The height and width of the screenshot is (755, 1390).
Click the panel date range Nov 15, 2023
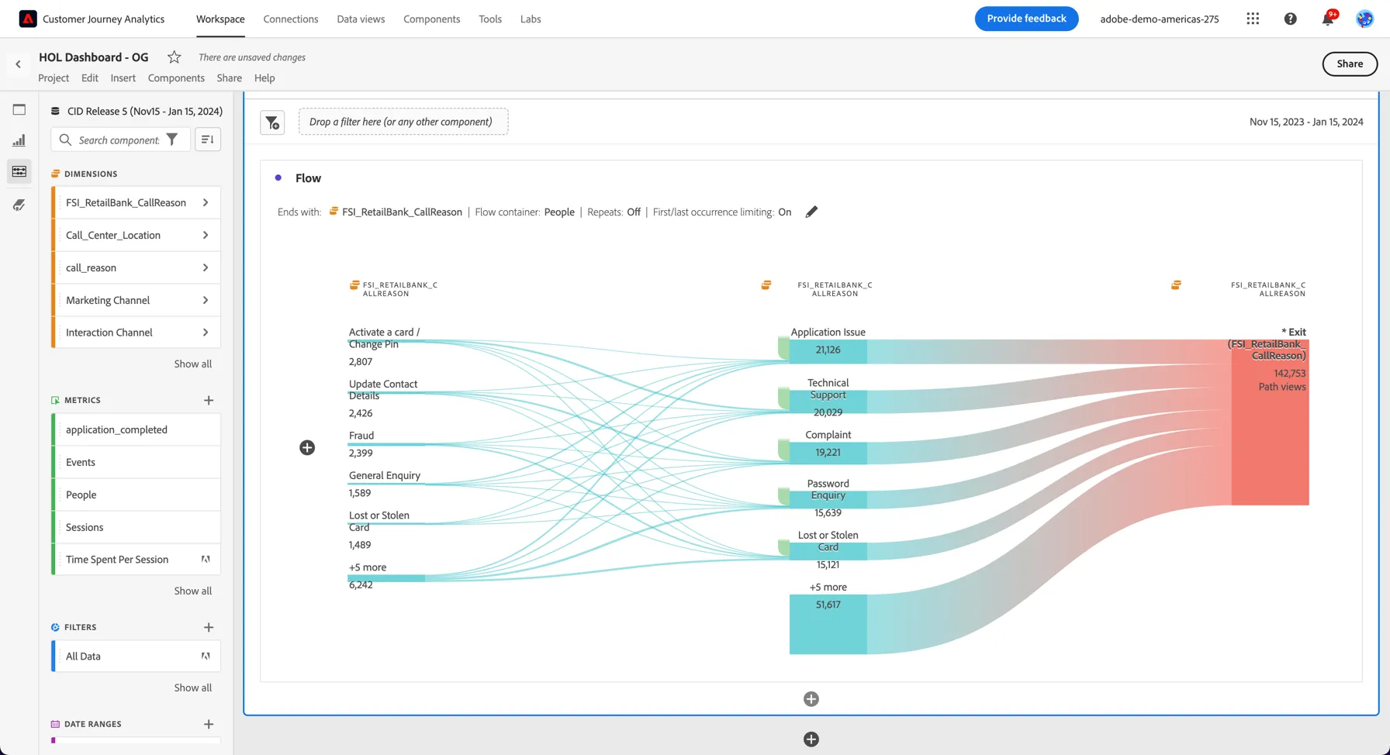[1306, 122]
